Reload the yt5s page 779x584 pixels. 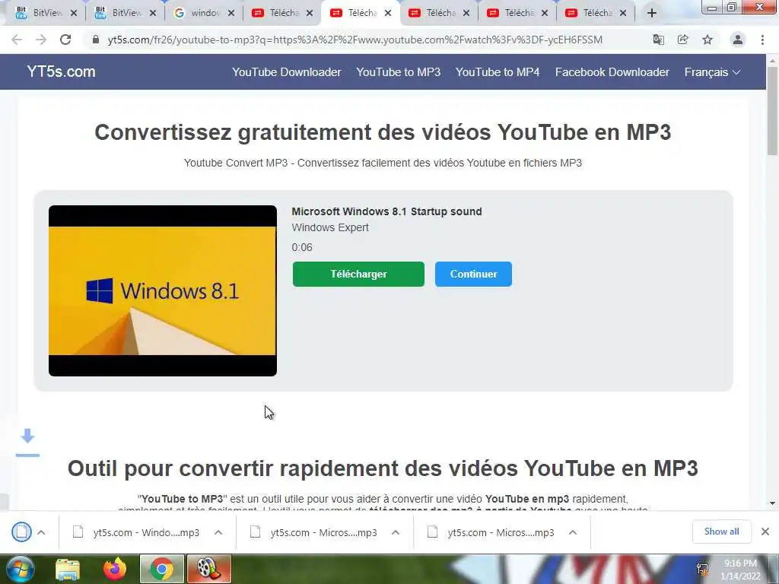coord(65,40)
